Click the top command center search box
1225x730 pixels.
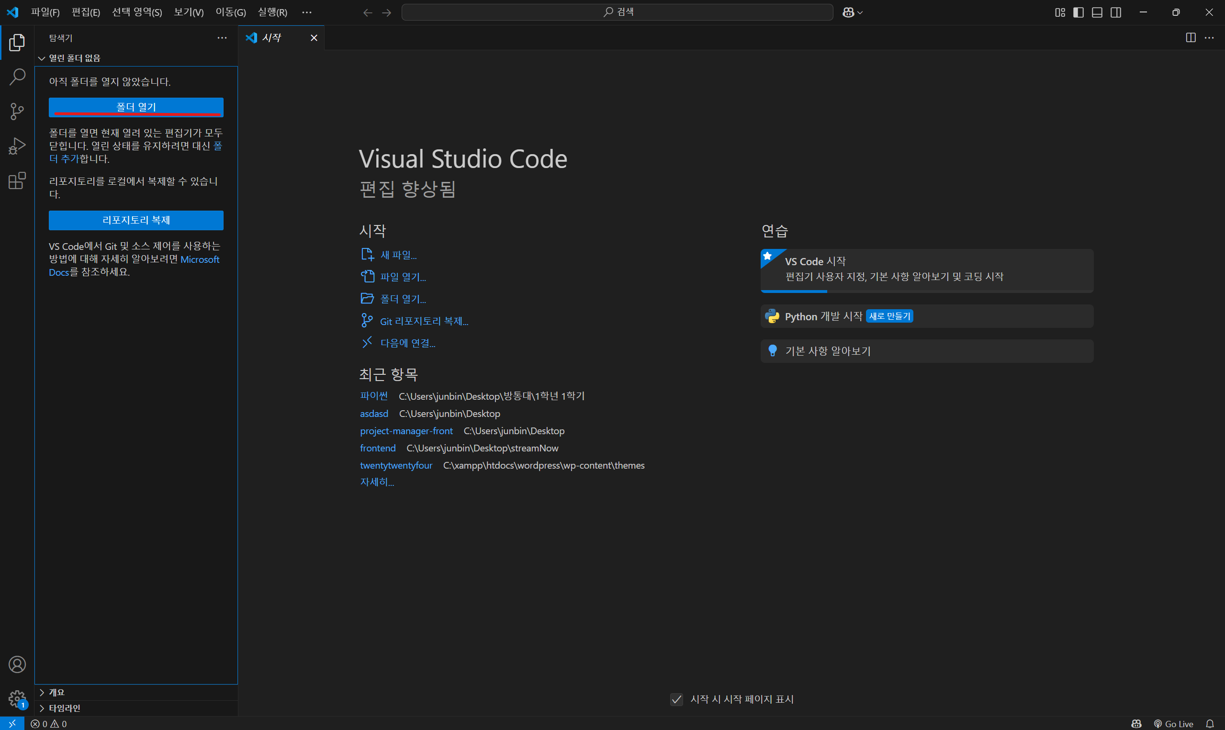tap(617, 12)
